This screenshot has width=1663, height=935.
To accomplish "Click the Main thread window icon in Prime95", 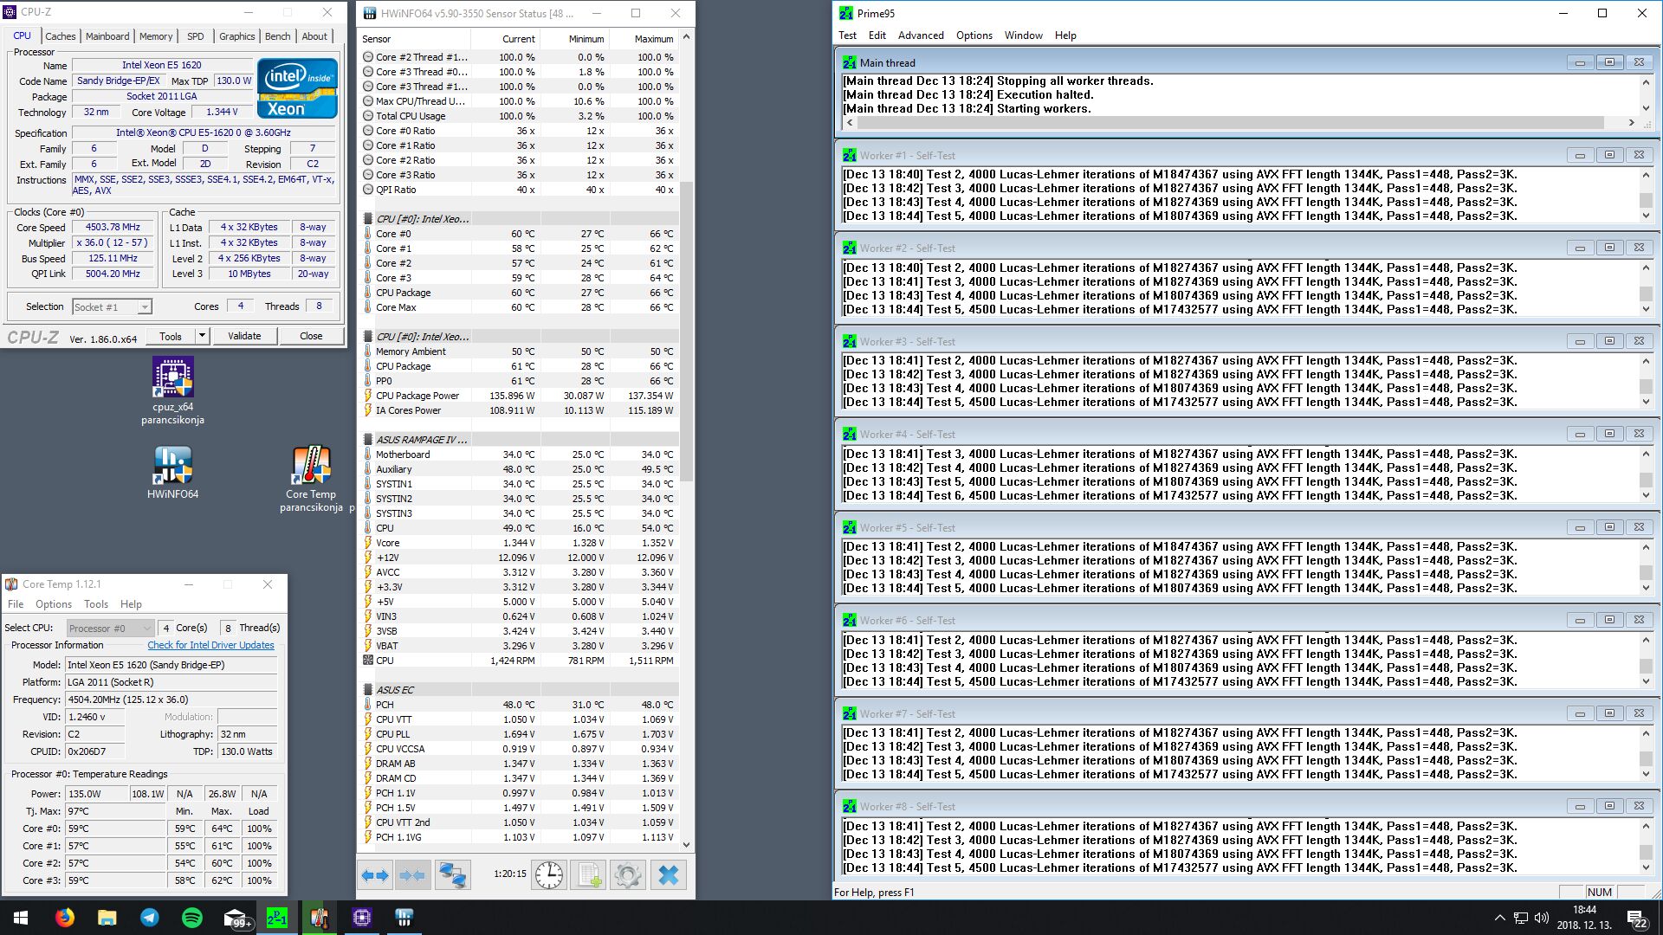I will coord(849,62).
